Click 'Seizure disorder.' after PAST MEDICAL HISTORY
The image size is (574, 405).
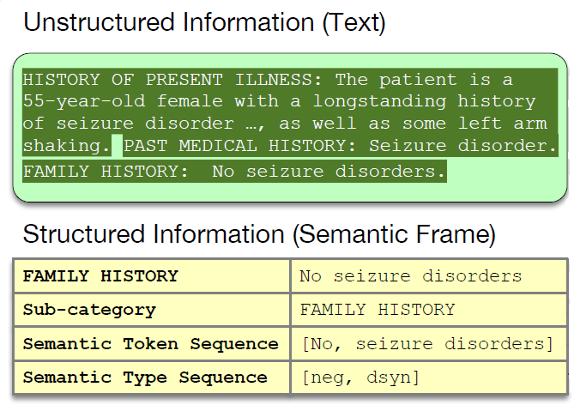463,145
